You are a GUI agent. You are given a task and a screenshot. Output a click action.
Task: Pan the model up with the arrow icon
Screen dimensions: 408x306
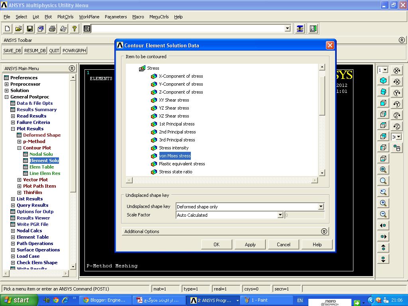(383, 248)
